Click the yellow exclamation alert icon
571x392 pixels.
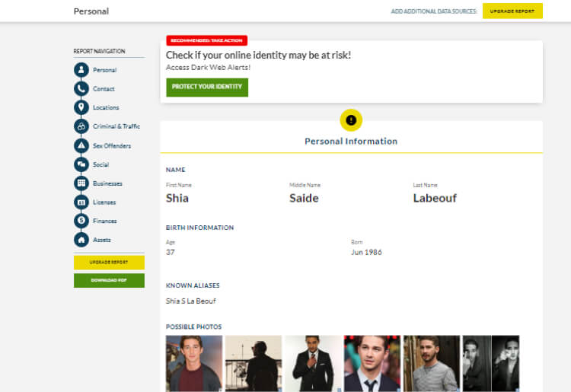tap(351, 120)
